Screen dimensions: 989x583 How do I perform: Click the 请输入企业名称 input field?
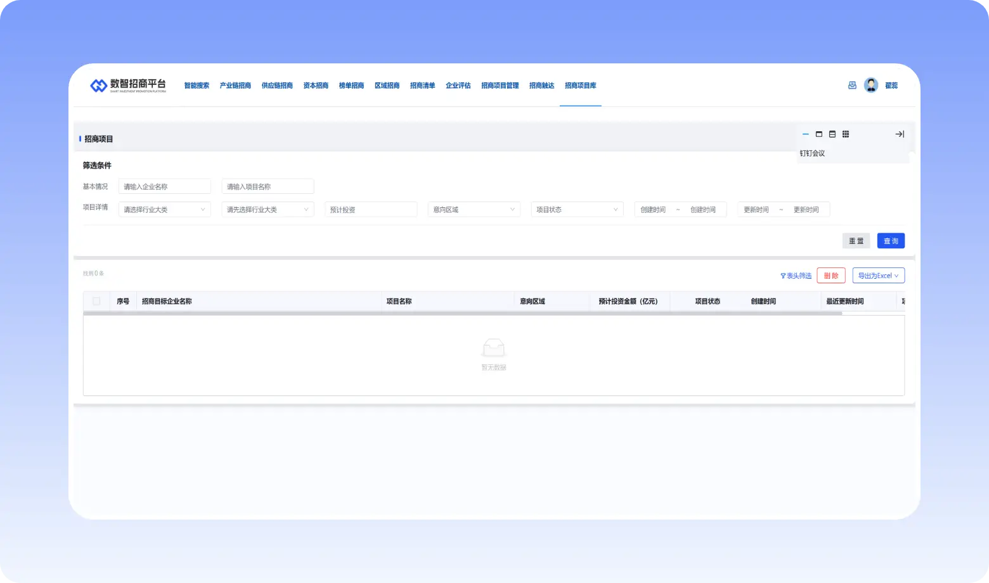tap(164, 187)
